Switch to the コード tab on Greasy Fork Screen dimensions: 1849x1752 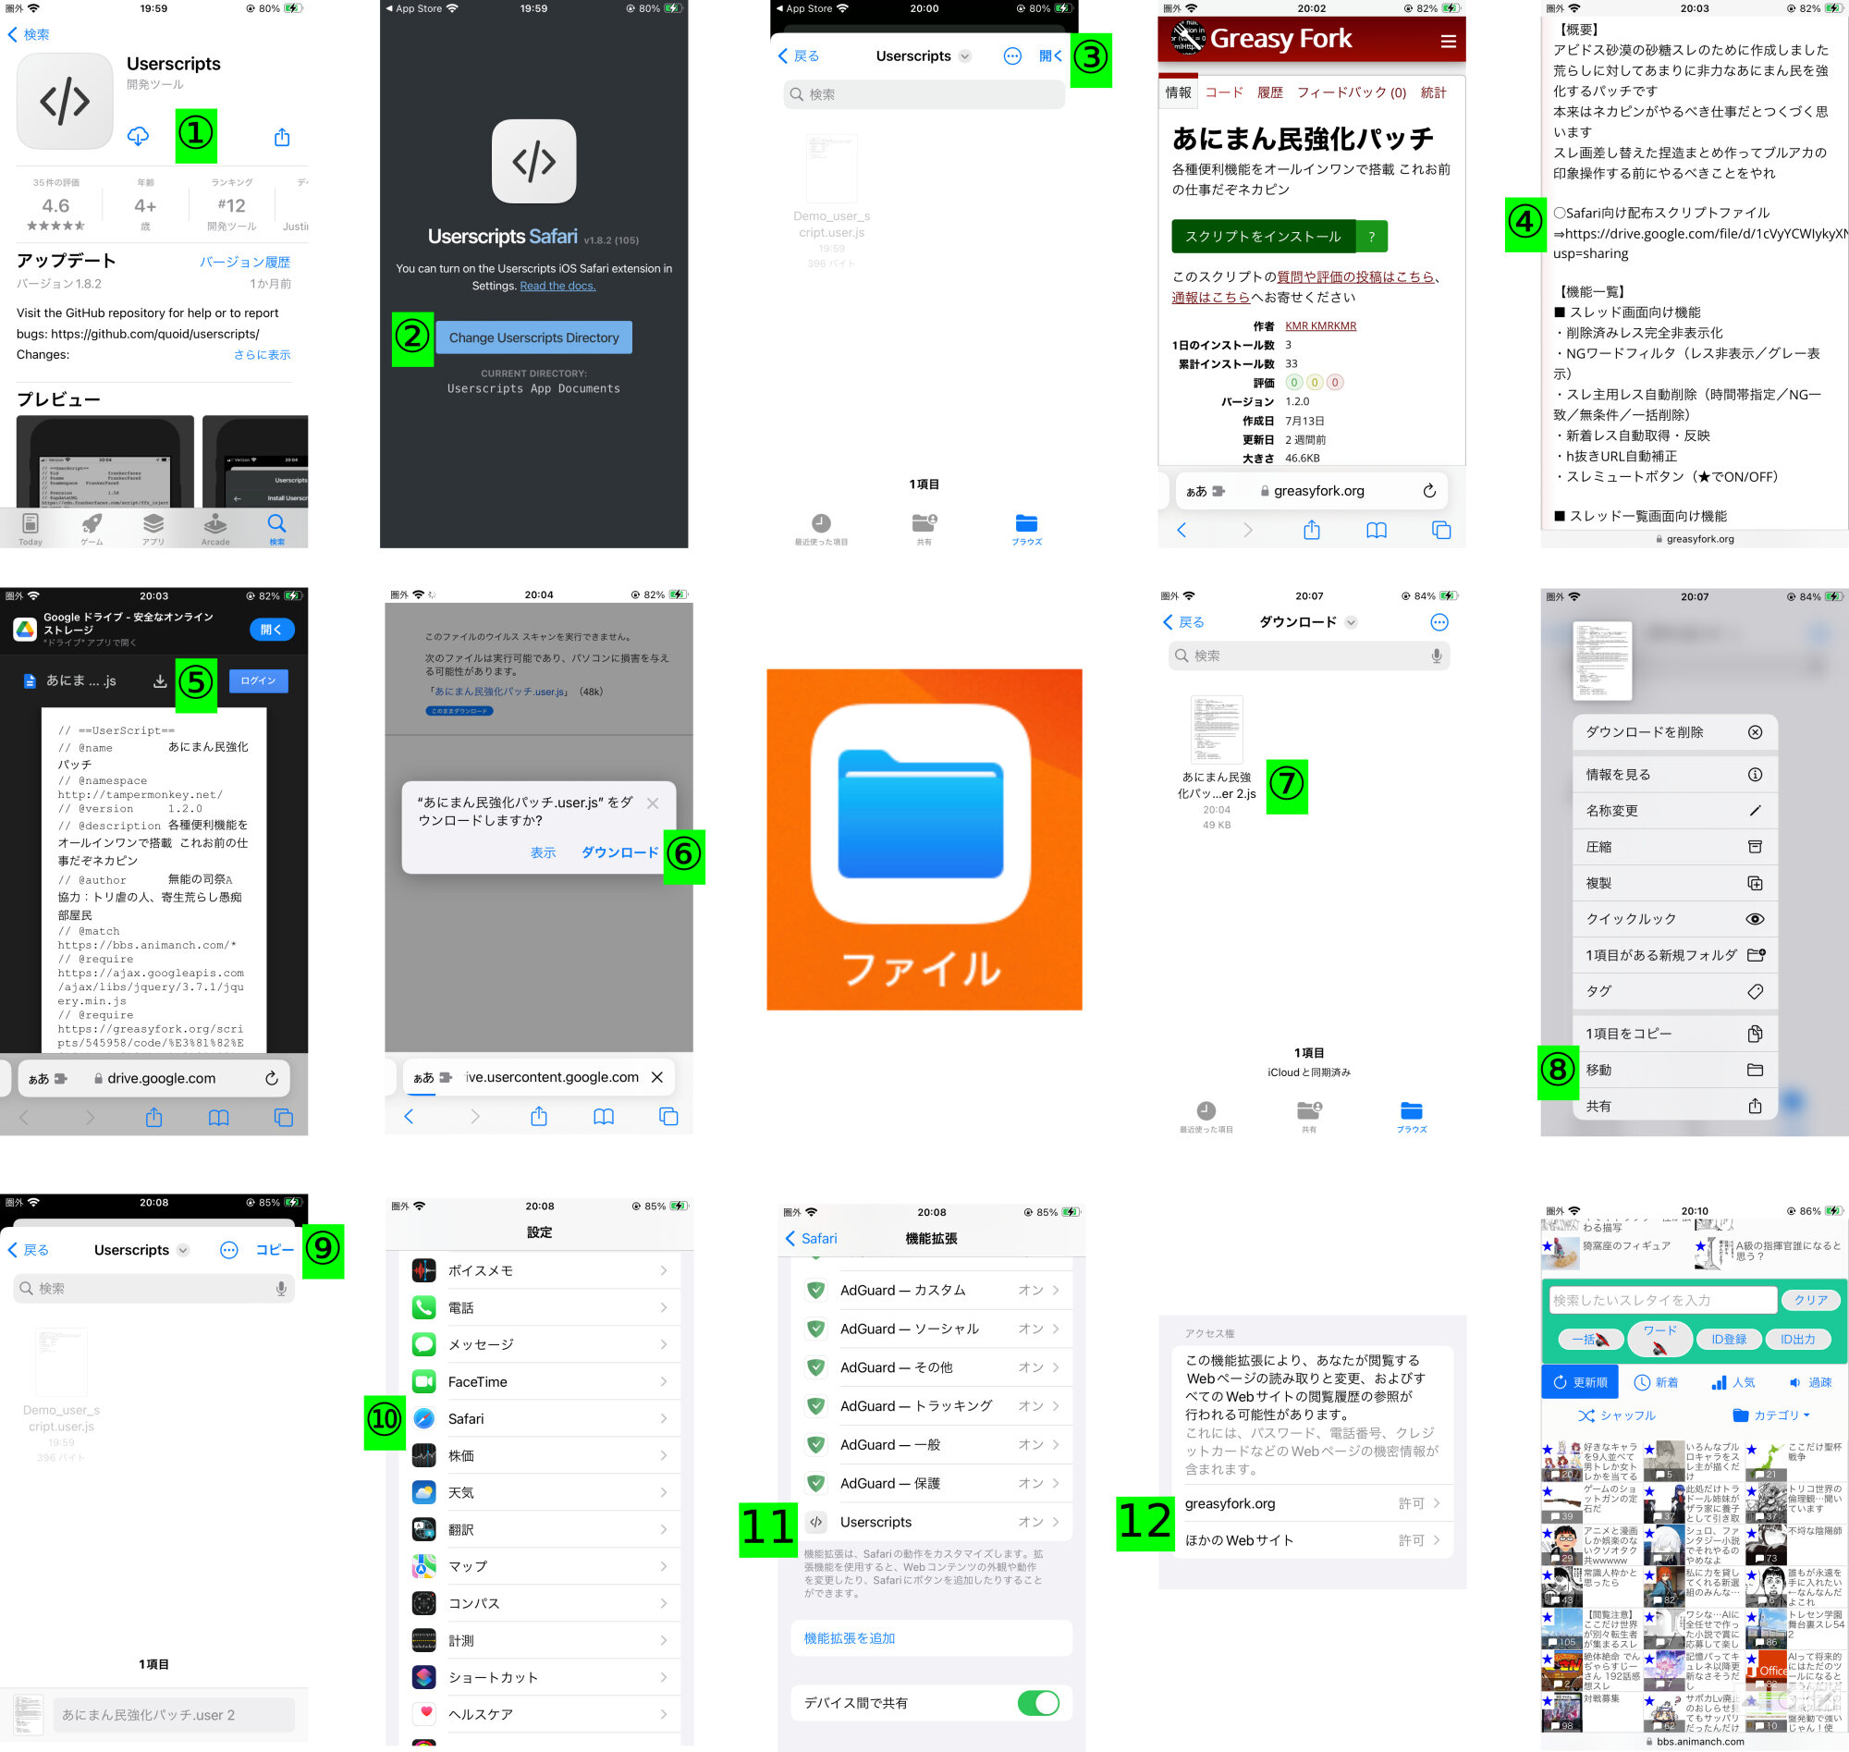pyautogui.click(x=1223, y=92)
